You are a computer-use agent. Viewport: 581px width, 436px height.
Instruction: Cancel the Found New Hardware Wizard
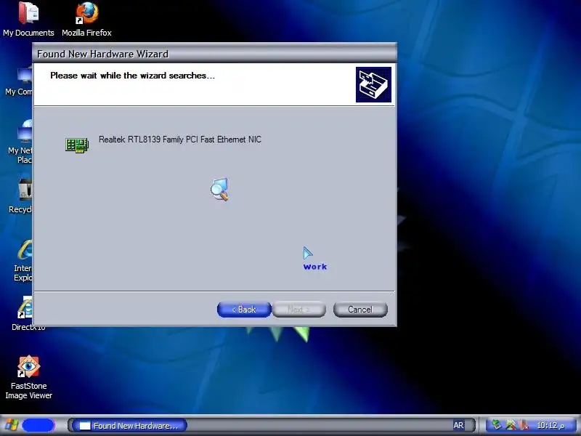(360, 310)
